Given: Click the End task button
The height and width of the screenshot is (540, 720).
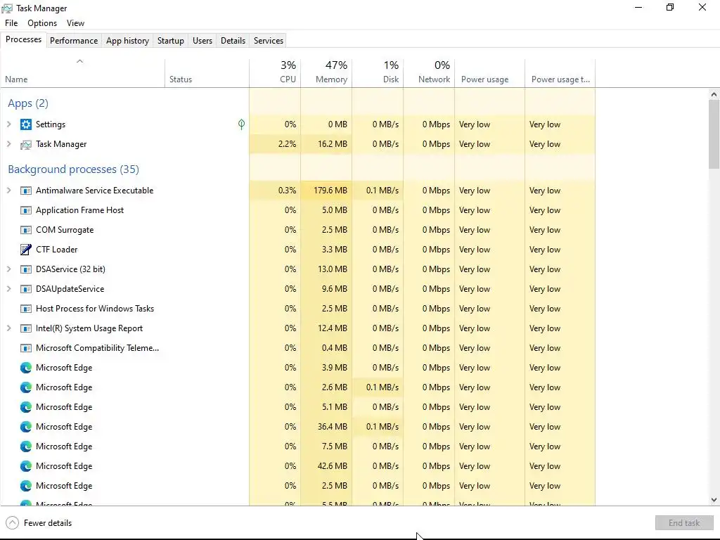Looking at the screenshot, I should (684, 523).
